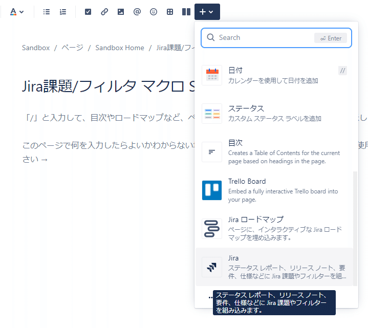Open the ページ breadcrumb link
The height and width of the screenshot is (328, 368).
(x=73, y=48)
